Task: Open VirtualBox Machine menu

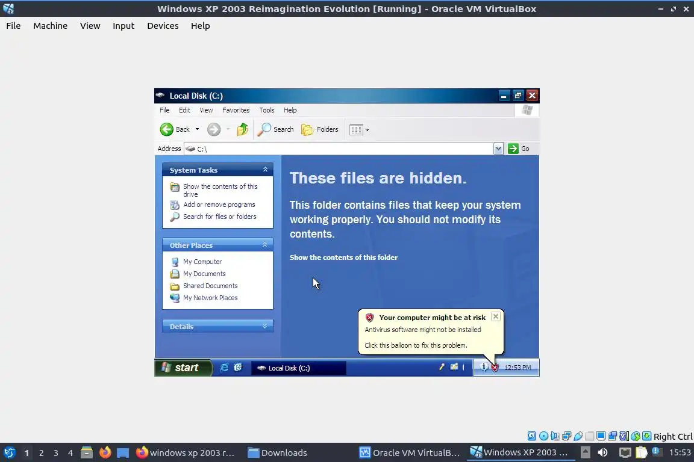Action: pos(51,26)
